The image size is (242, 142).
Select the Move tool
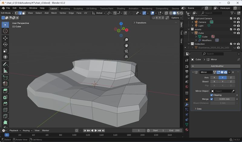[5, 38]
